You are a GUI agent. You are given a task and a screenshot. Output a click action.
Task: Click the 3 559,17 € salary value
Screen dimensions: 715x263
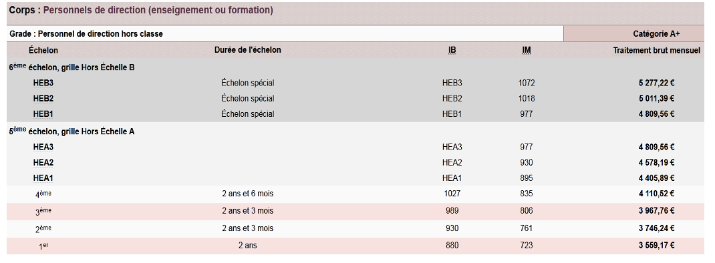click(657, 245)
